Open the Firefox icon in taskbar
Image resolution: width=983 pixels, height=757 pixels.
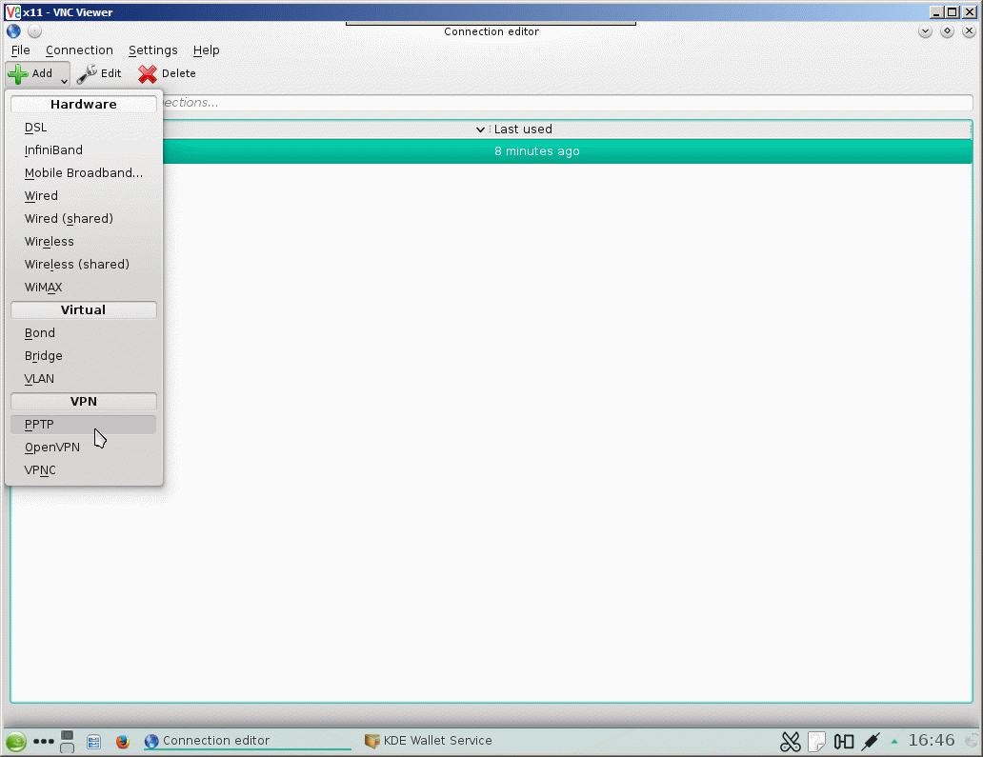[x=122, y=742]
